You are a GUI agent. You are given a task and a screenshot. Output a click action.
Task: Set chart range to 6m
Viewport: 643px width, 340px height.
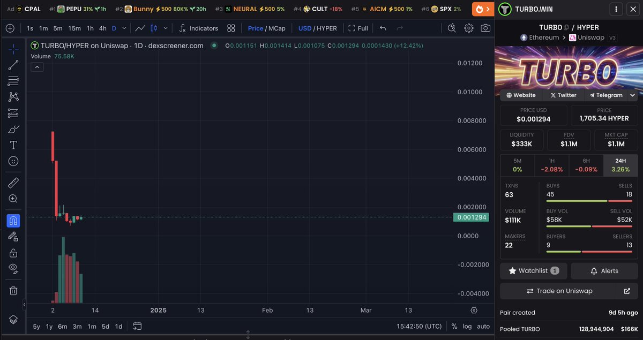[63, 327]
